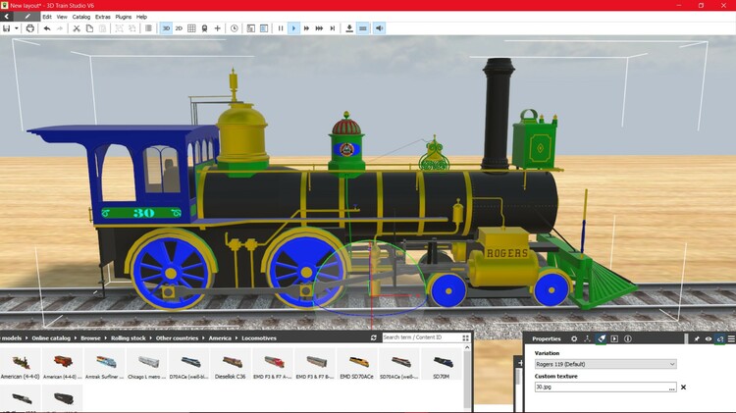Open the Catalog menu

81,17
